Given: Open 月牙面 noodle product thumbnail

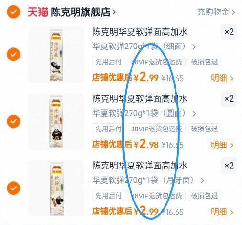Looking at the screenshot, I should point(56,189).
